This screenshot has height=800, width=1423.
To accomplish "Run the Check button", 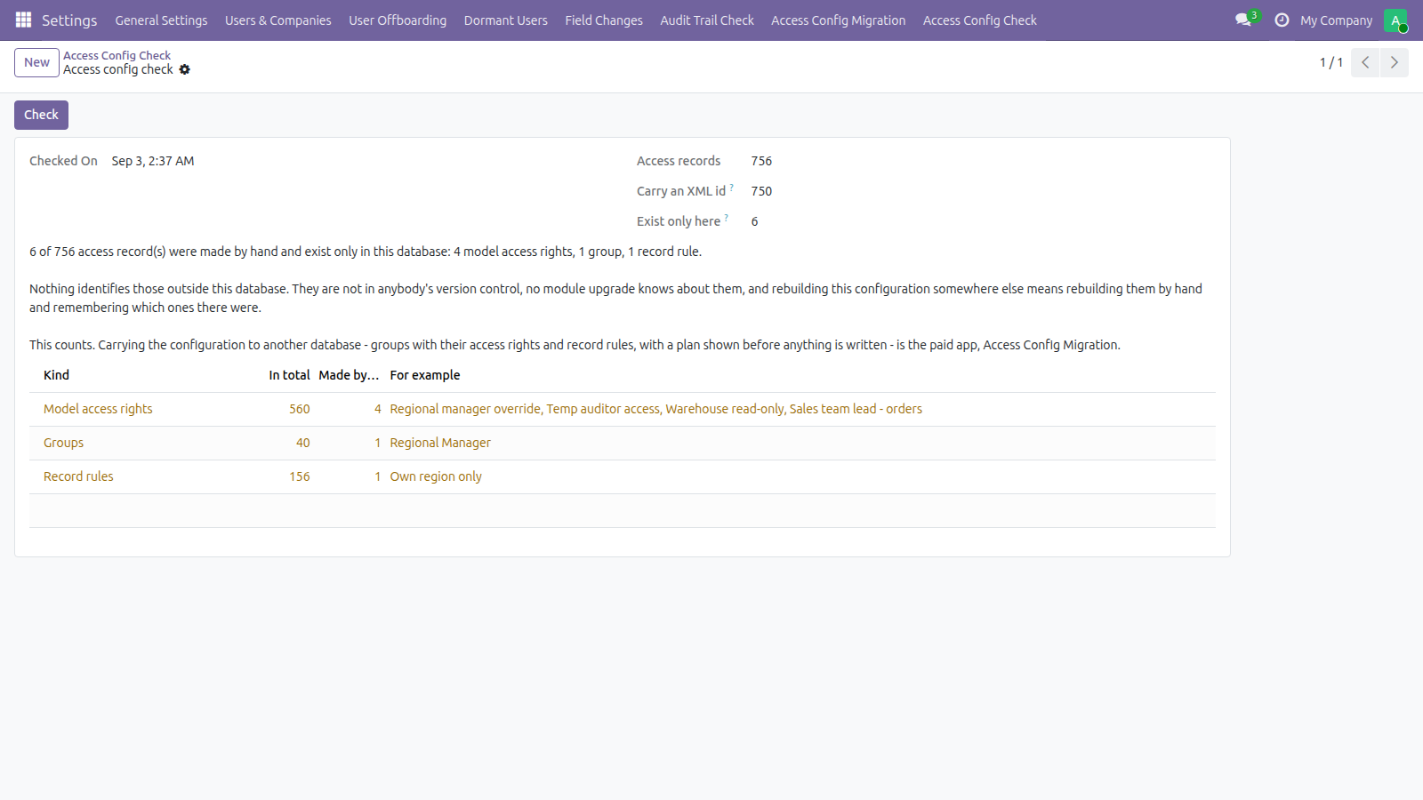I will [x=41, y=115].
